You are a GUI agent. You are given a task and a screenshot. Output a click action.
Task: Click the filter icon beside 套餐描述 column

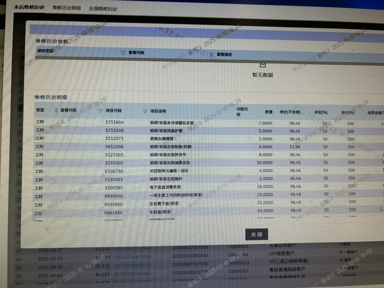(x=211, y=55)
